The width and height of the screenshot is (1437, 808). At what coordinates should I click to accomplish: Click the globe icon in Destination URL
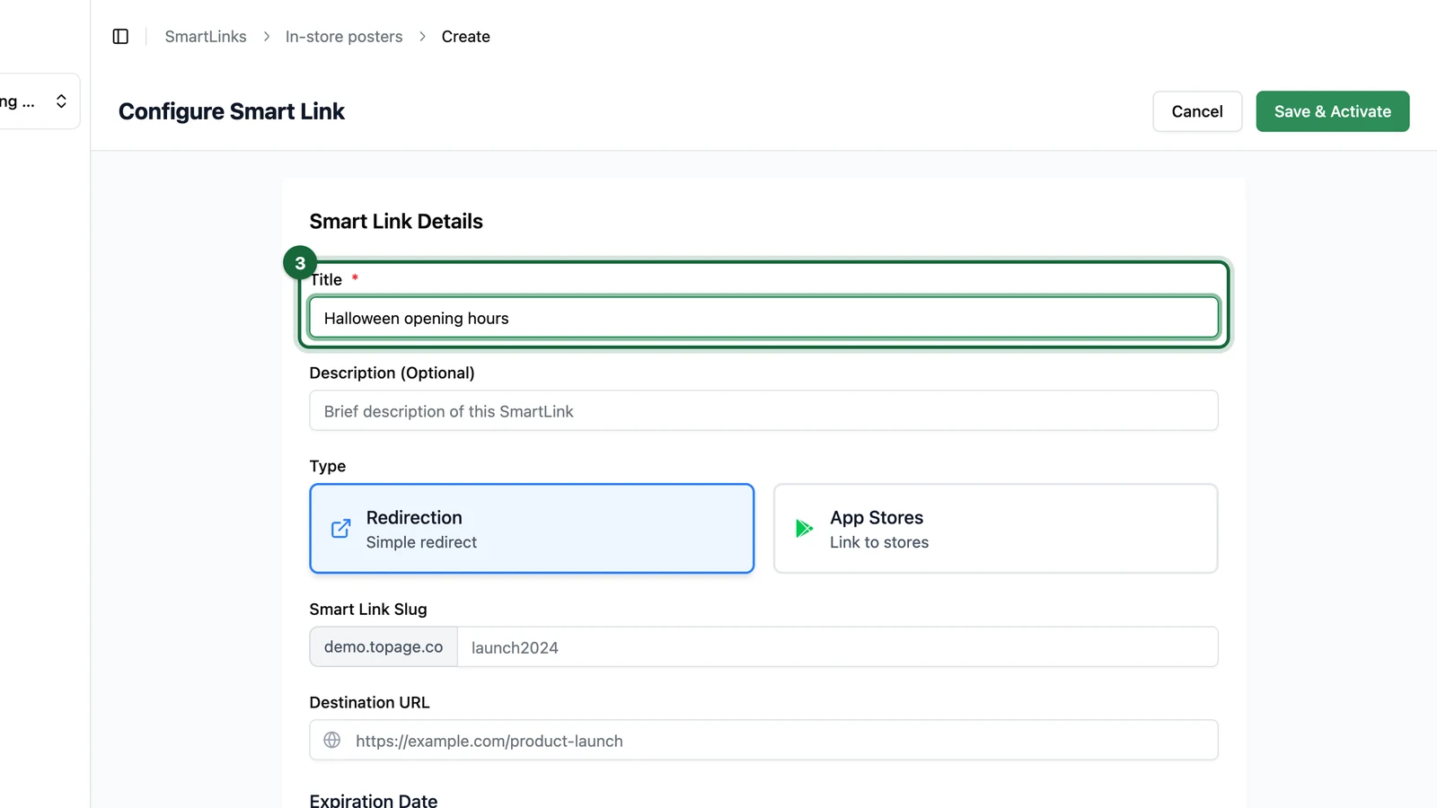332,741
